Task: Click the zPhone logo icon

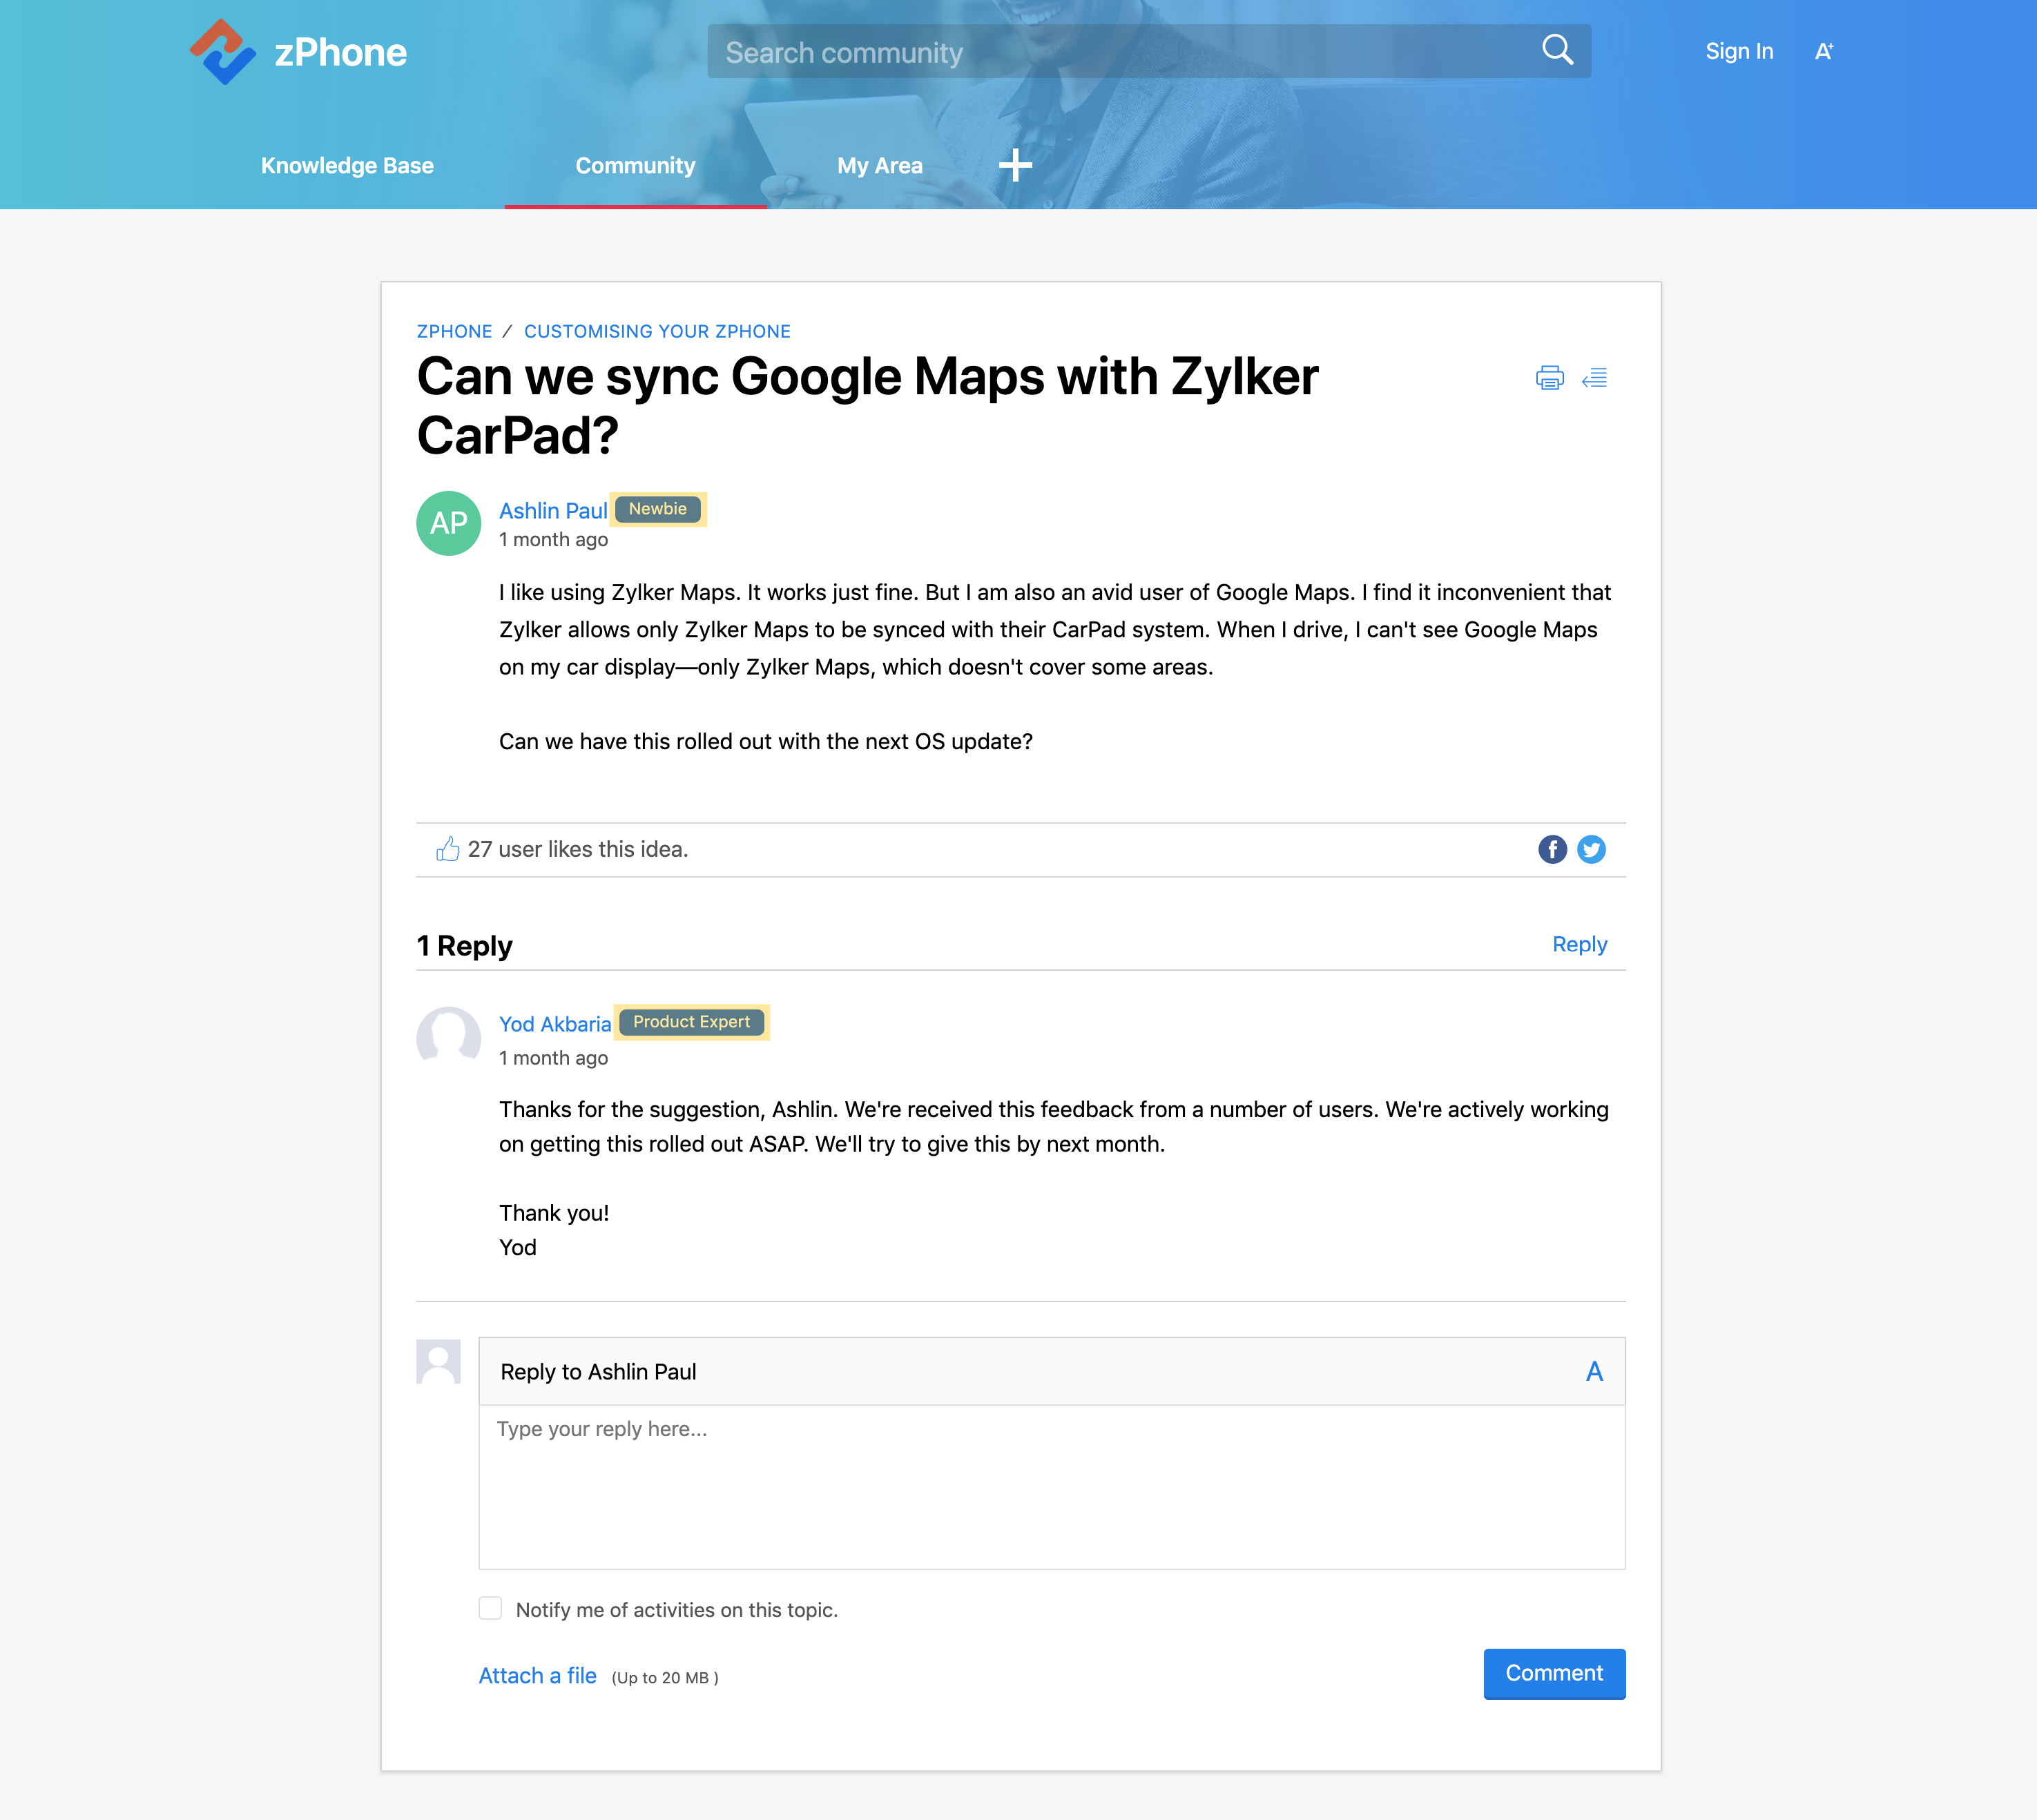Action: [x=222, y=52]
